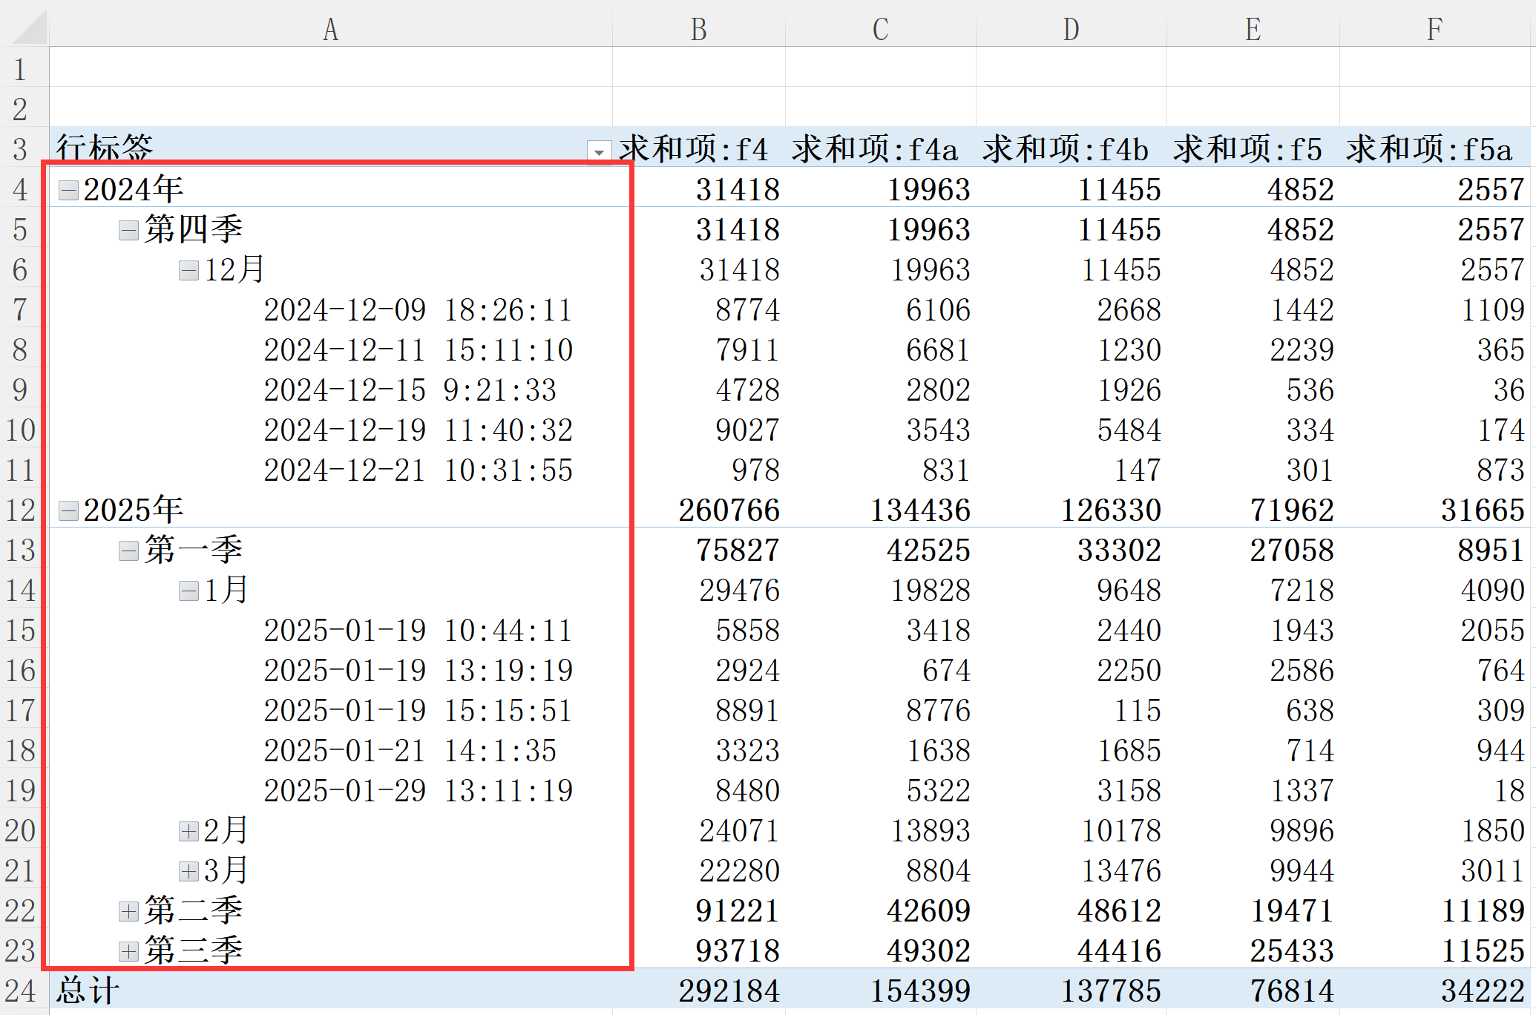Select the grand total value 292184
The image size is (1536, 1015).
[729, 991]
